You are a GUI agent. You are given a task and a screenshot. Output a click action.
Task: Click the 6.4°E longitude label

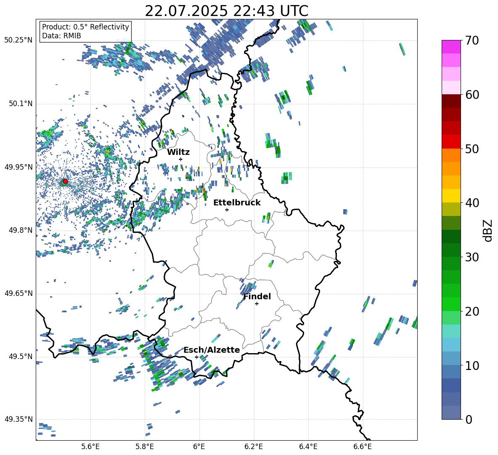click(308, 447)
